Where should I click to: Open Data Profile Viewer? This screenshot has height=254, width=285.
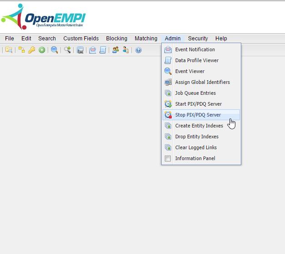201,60
